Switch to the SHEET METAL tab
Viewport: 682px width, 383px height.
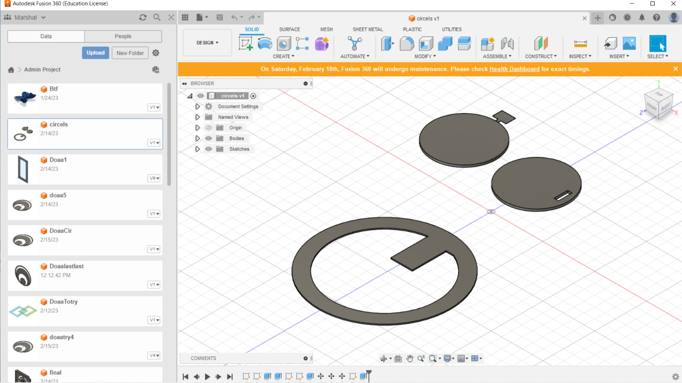coord(368,29)
